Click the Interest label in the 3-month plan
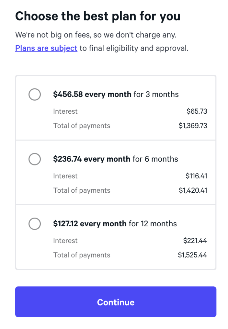This screenshot has height=329, width=228. point(65,111)
